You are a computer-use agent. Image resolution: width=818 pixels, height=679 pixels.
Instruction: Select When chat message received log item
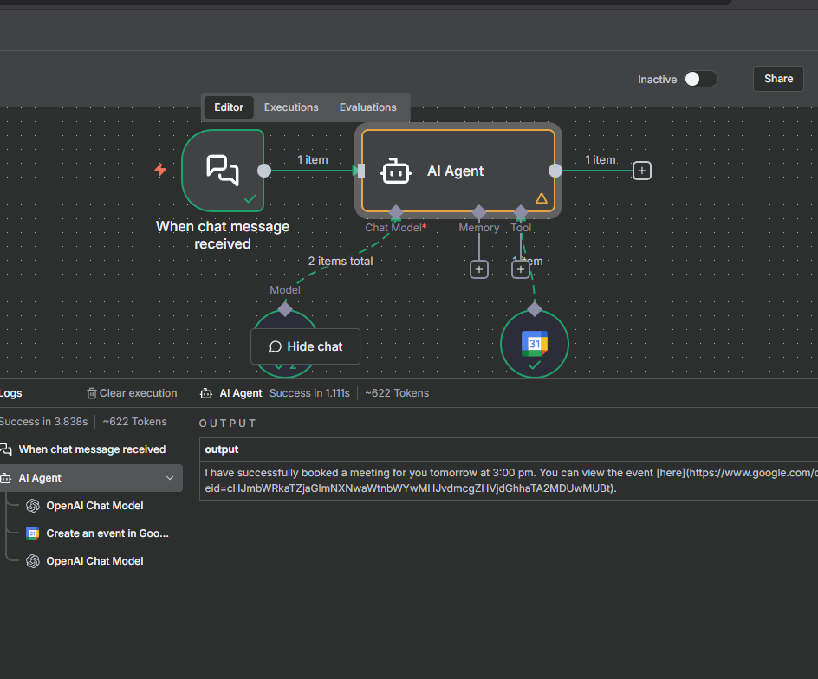(92, 449)
